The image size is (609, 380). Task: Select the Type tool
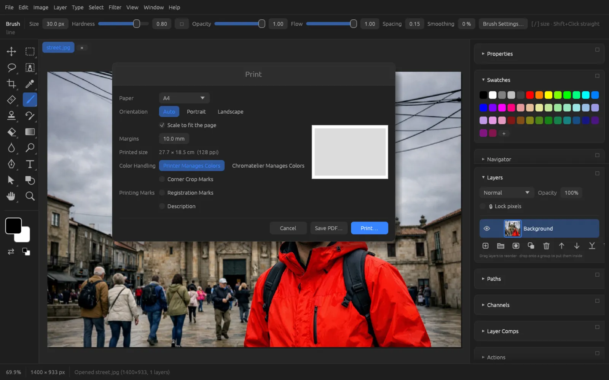pos(30,164)
